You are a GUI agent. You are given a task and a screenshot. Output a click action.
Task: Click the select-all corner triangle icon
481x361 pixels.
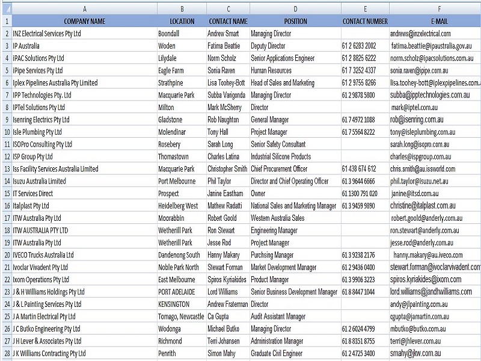[7, 9]
